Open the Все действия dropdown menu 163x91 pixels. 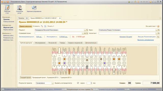tap(151, 26)
